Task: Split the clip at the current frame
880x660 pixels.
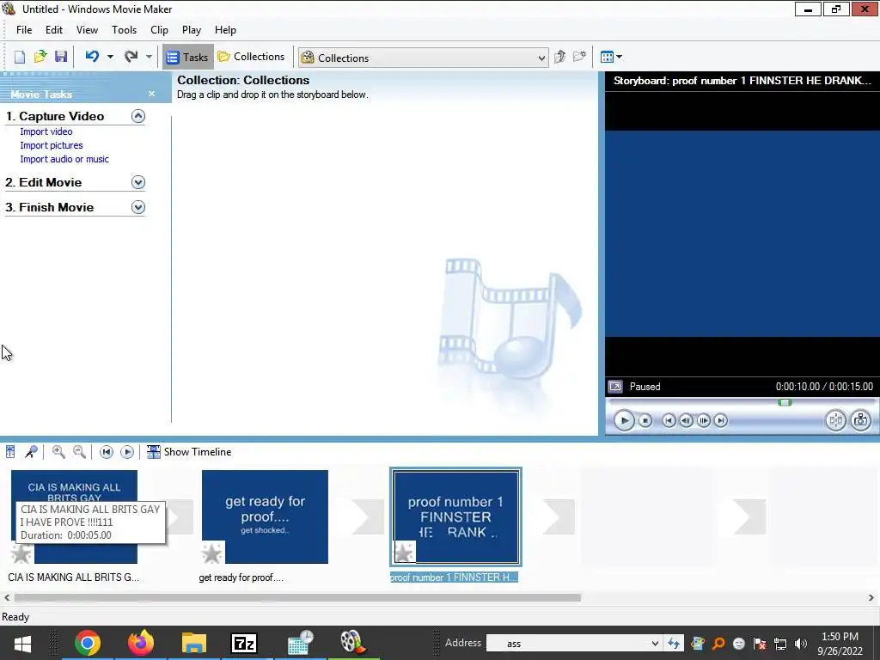Action: pyautogui.click(x=835, y=420)
